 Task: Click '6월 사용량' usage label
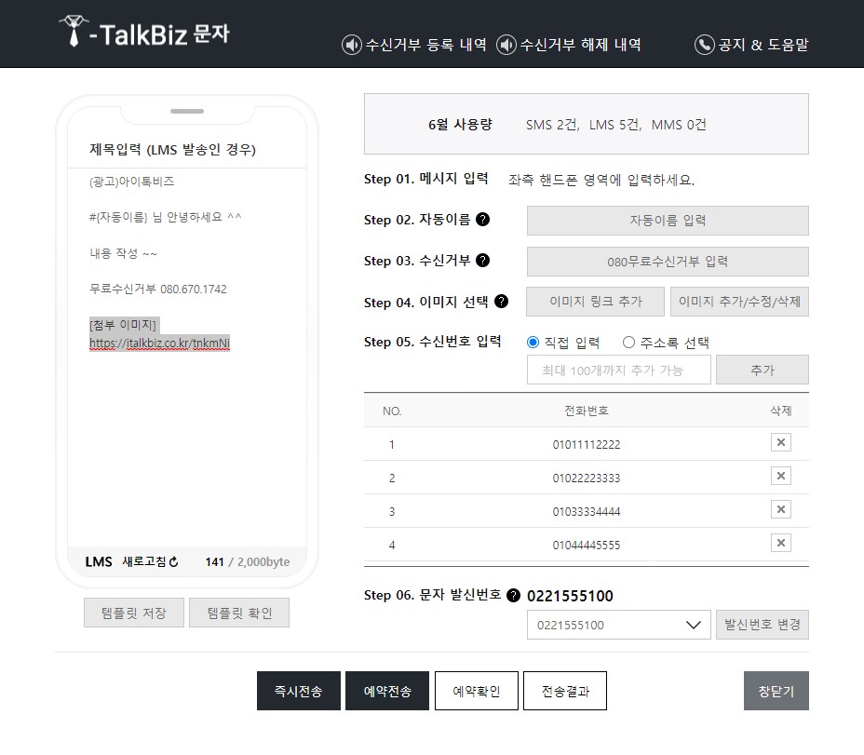point(460,125)
